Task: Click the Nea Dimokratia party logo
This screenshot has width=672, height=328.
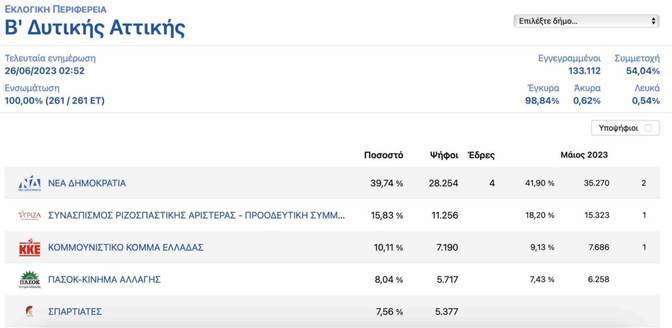Action: 30,183
